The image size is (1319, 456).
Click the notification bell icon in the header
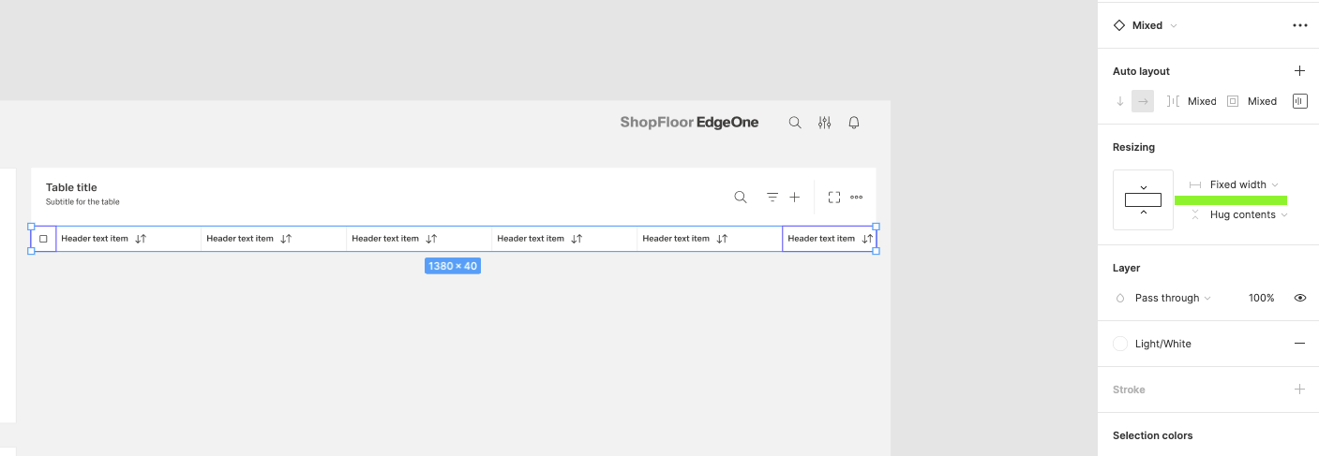point(853,123)
